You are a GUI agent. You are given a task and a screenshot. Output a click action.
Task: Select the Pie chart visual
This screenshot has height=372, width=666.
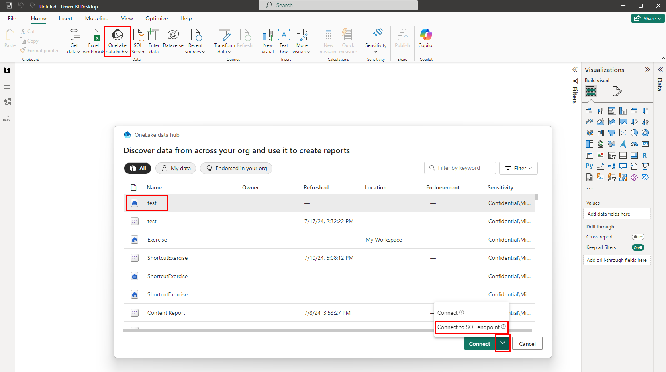634,133
